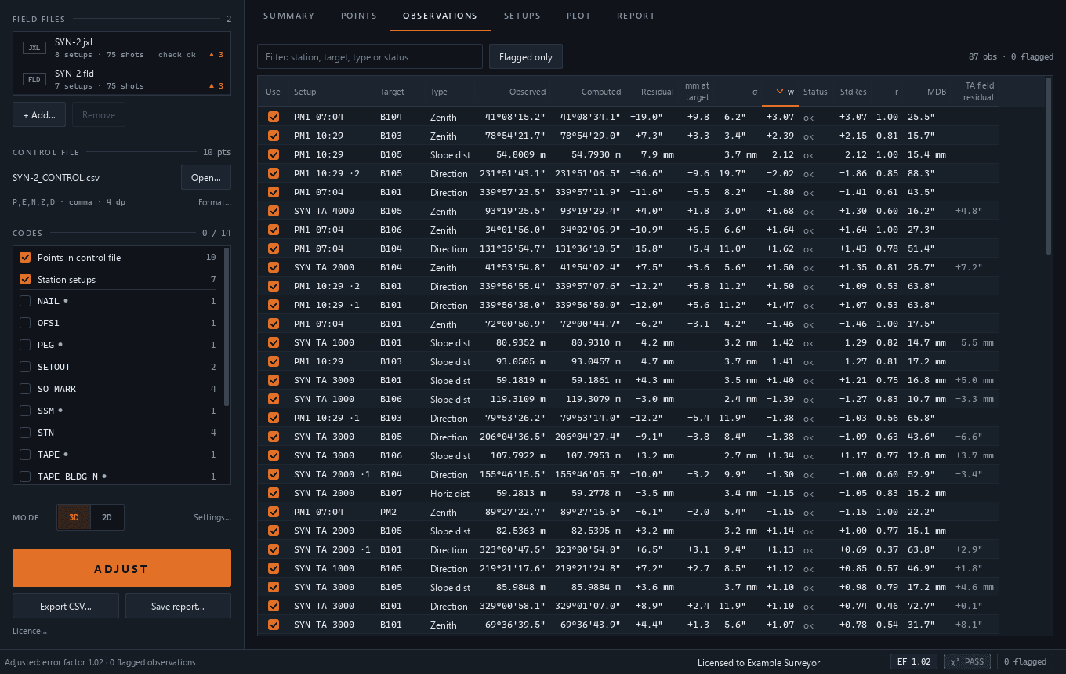The width and height of the screenshot is (1066, 674).
Task: Click the observed value 41°08'15.2"
Action: click(515, 117)
